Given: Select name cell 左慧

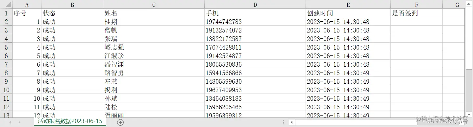Looking at the screenshot, I should (154, 81).
